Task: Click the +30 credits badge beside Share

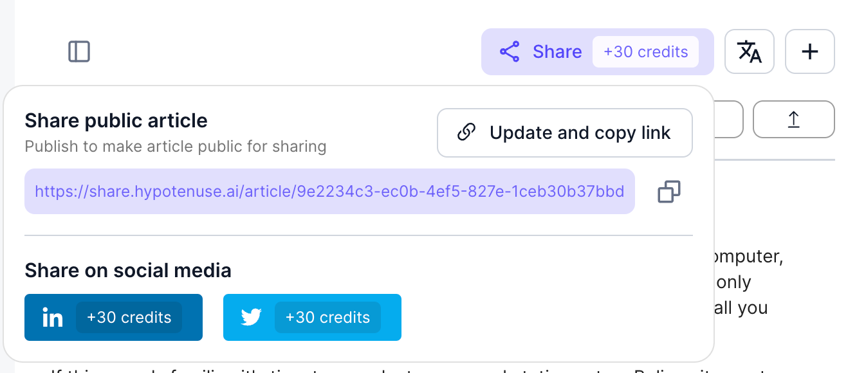Action: tap(645, 52)
